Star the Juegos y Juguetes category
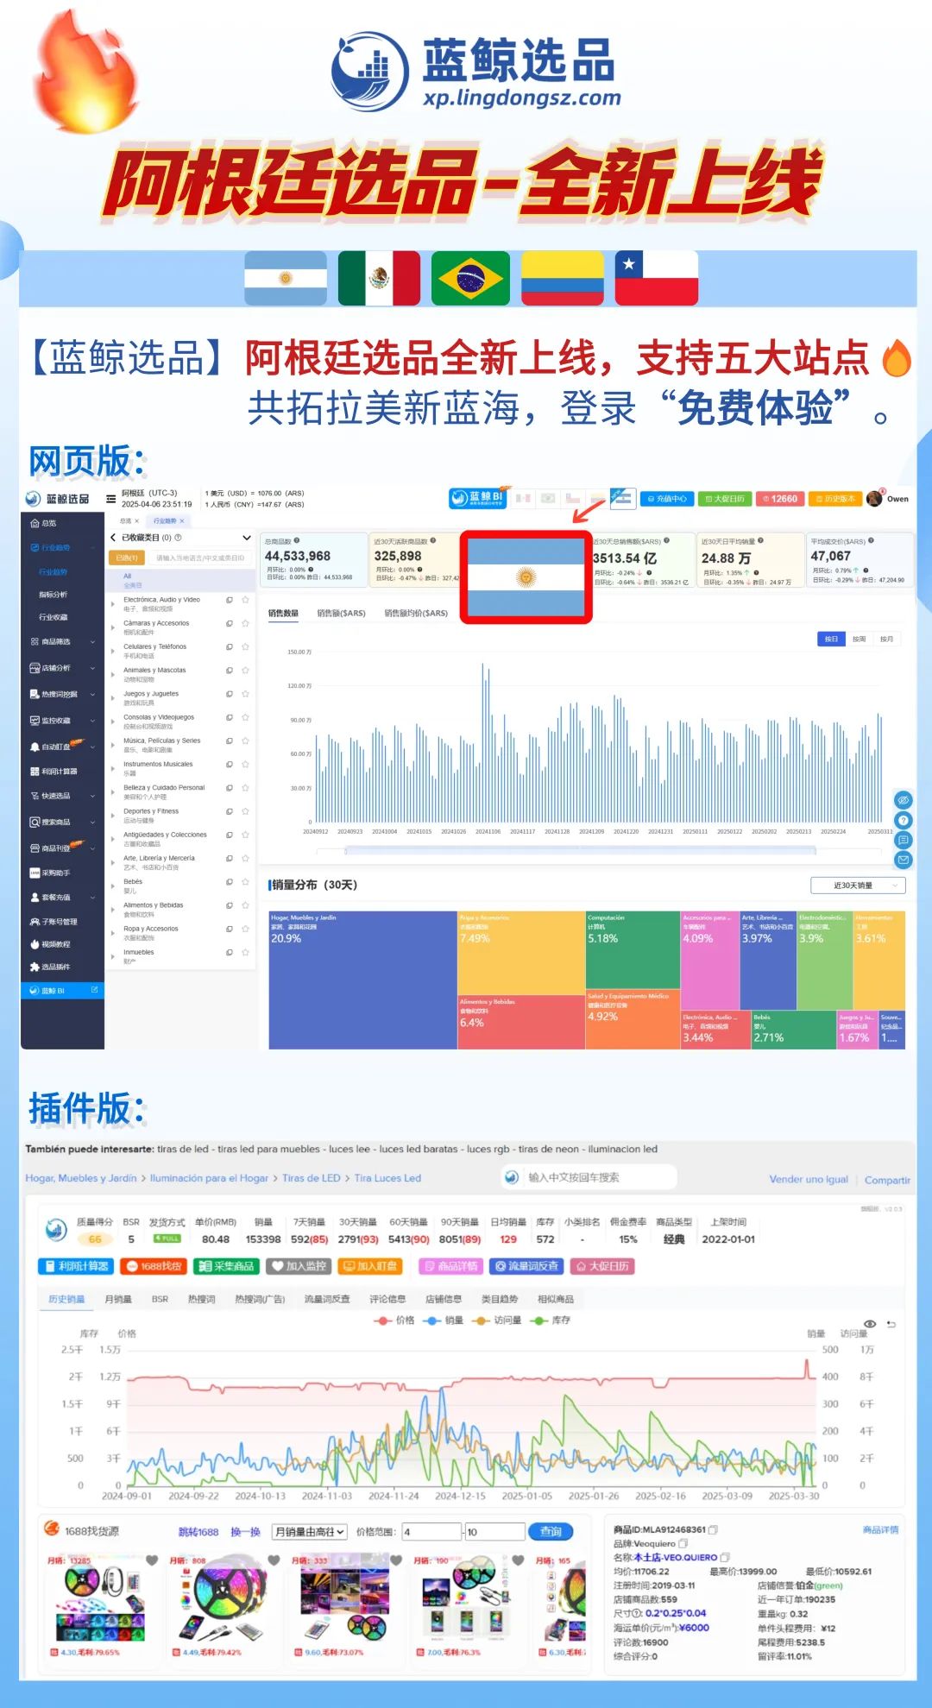 (x=245, y=694)
